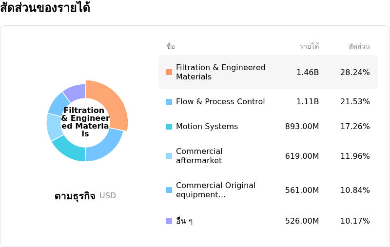
Task: Click the รายได้ column header
Action: tap(309, 46)
